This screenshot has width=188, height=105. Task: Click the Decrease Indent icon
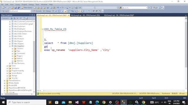93,11
